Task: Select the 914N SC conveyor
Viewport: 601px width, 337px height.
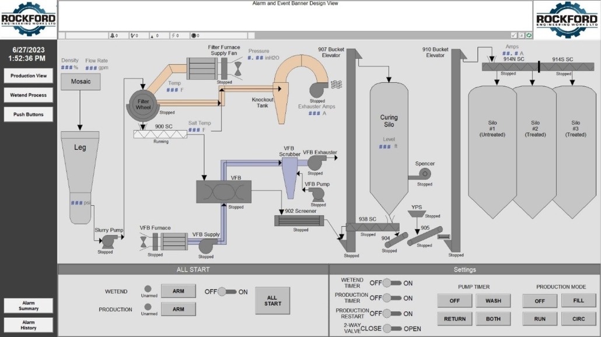Action: pos(510,67)
